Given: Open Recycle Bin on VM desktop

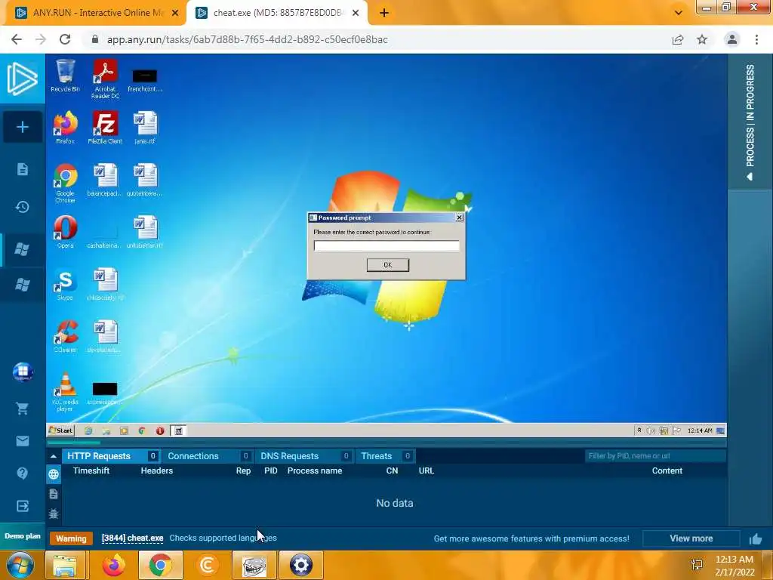Looking at the screenshot, I should (x=65, y=76).
